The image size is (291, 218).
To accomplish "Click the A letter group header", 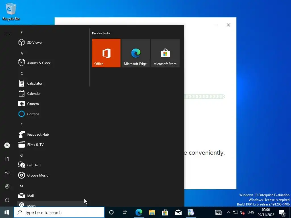I will click(22, 53).
